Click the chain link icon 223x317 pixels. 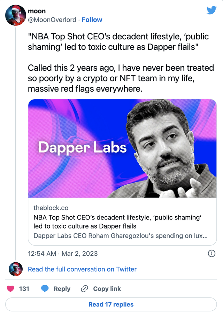84,289
